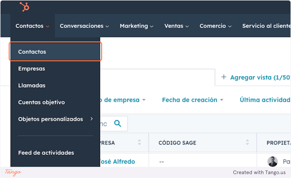
Task: Open the Marketing navigation dropdown
Action: point(137,26)
